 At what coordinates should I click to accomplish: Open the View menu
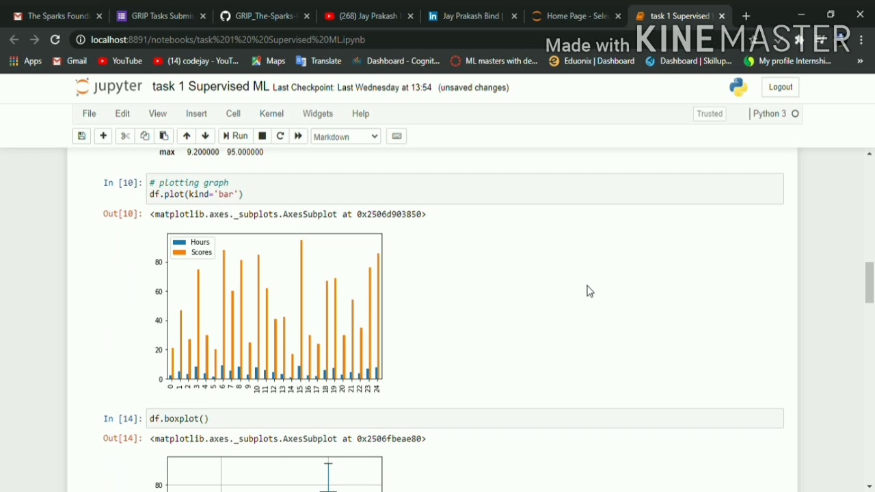158,113
